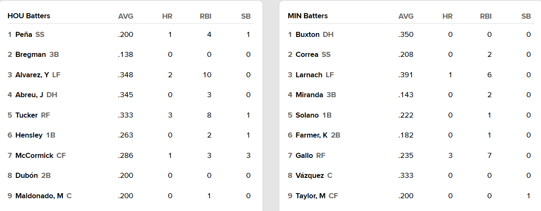Click Tucker in Houston batters
Viewport: 541px width, 211px height.
(x=26, y=115)
